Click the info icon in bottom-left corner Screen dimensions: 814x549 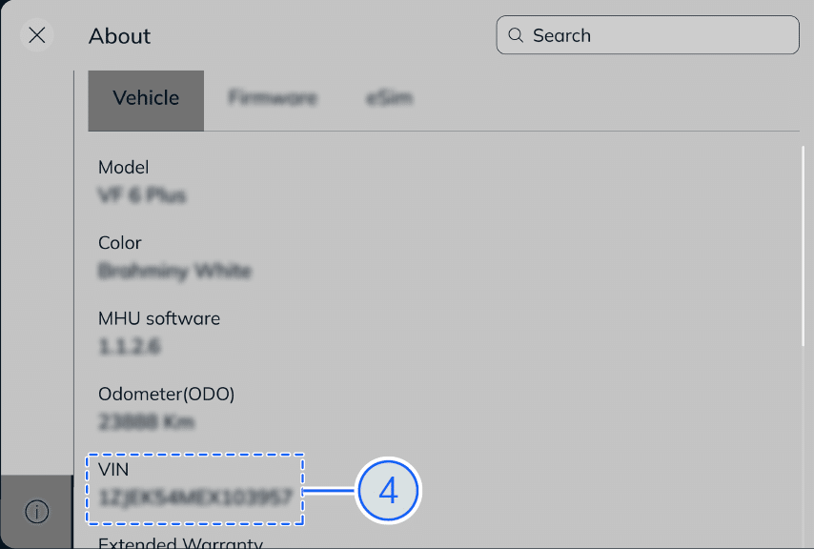pos(36,512)
